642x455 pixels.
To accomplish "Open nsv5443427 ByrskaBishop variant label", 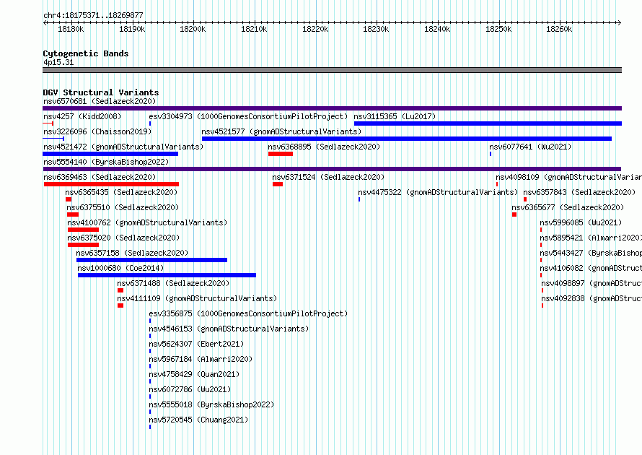I will coord(591,253).
